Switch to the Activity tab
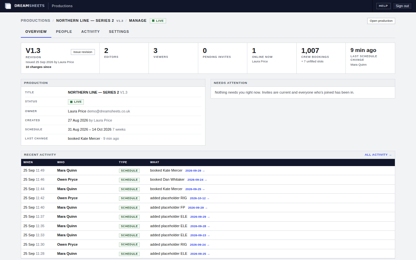This screenshot has height=260, width=416. [90, 32]
